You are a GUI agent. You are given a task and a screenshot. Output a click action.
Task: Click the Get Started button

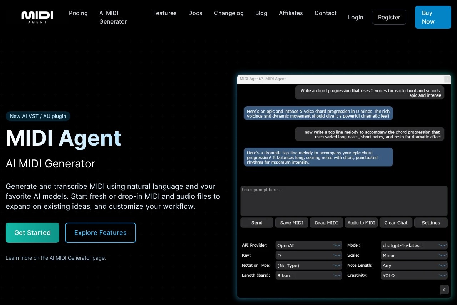(32, 232)
